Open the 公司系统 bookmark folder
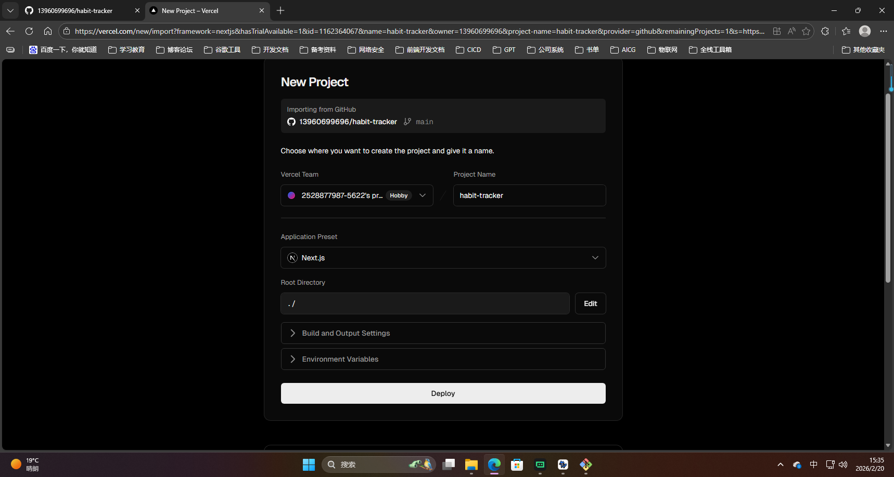This screenshot has width=894, height=477. click(545, 50)
